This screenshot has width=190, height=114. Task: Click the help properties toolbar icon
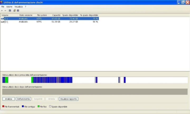[x=15, y=11]
